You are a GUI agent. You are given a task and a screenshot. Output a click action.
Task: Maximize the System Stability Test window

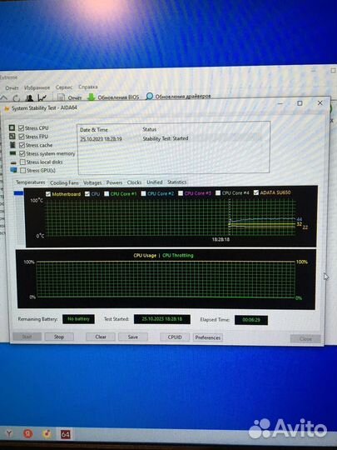click(300, 103)
